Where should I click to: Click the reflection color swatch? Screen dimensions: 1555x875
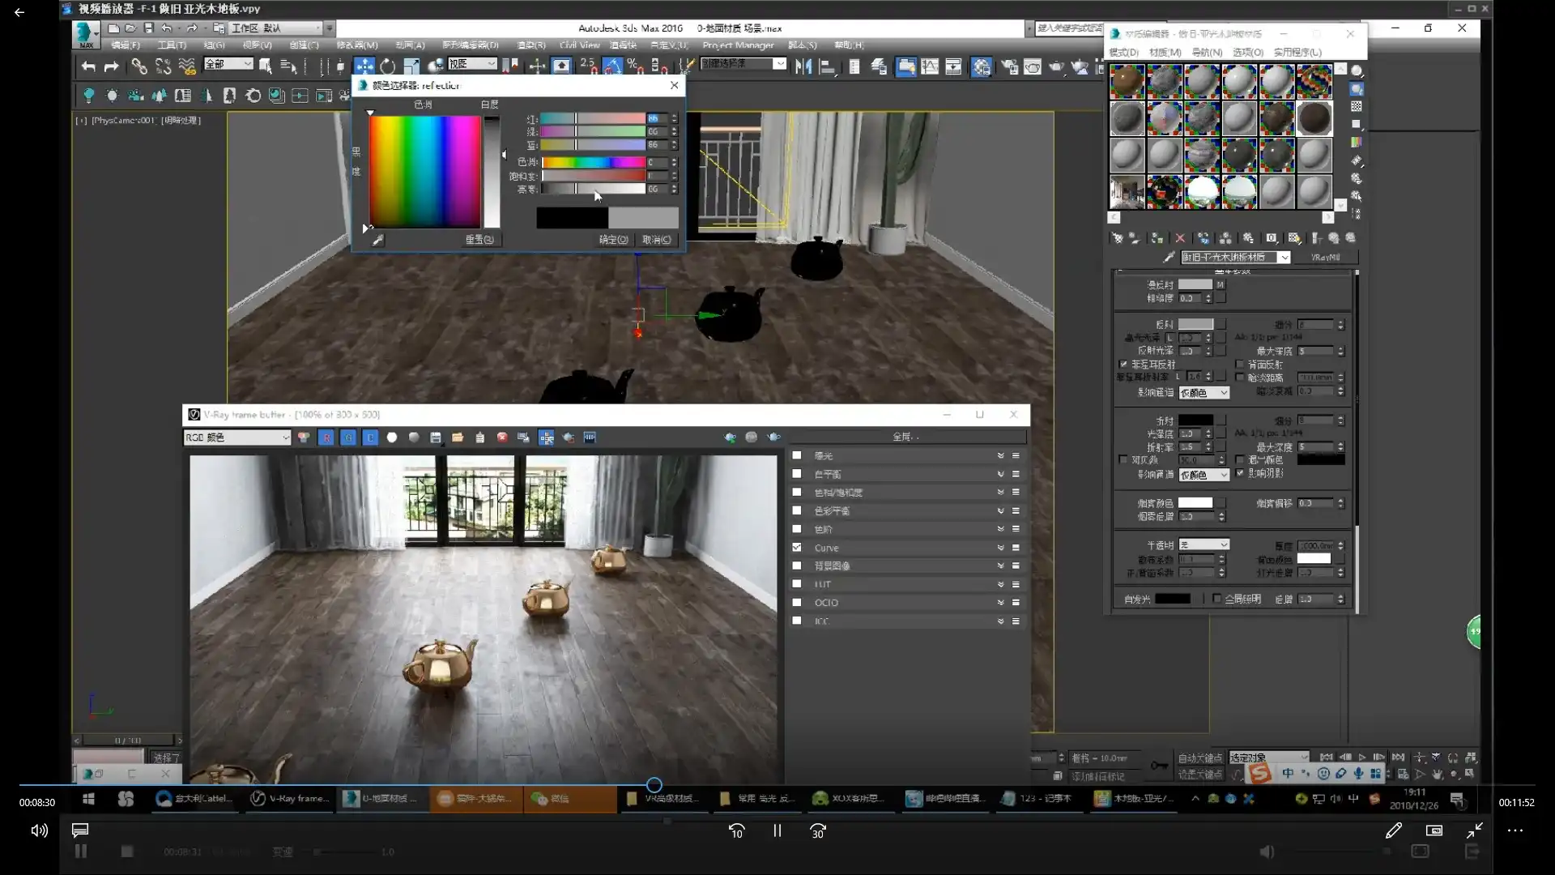pyautogui.click(x=1195, y=324)
